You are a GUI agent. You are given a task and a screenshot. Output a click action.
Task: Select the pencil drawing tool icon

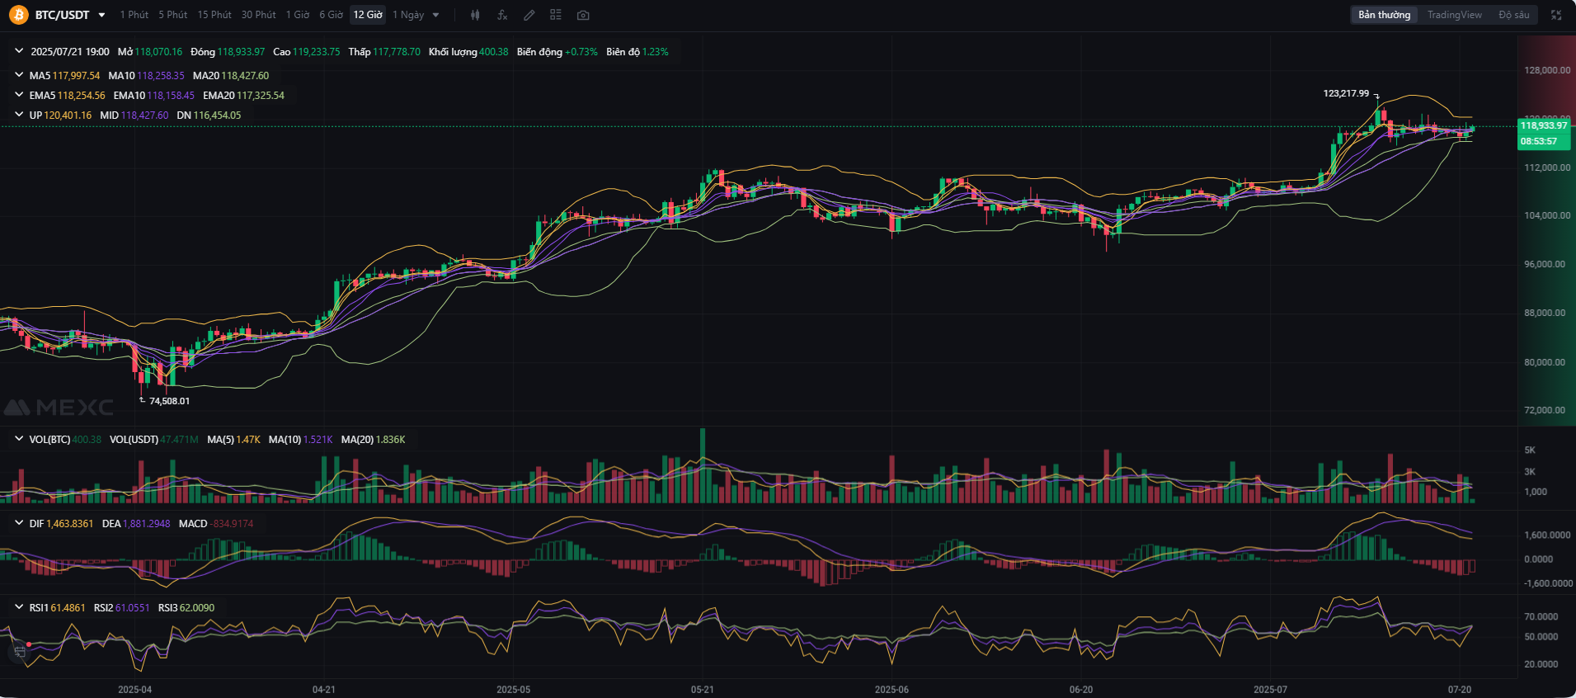(529, 15)
